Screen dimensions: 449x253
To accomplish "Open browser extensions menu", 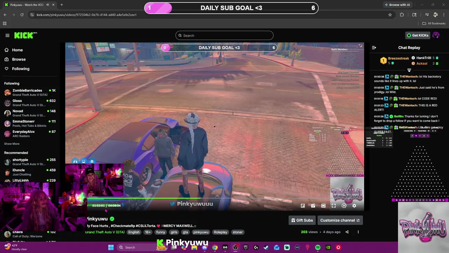I will tap(402, 15).
